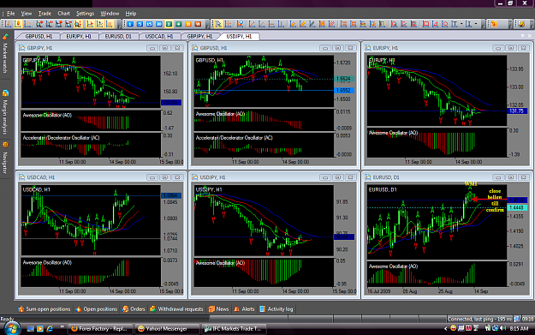The width and height of the screenshot is (535, 335).
Task: Select the horizontal line drawing tool
Action: point(271,24)
